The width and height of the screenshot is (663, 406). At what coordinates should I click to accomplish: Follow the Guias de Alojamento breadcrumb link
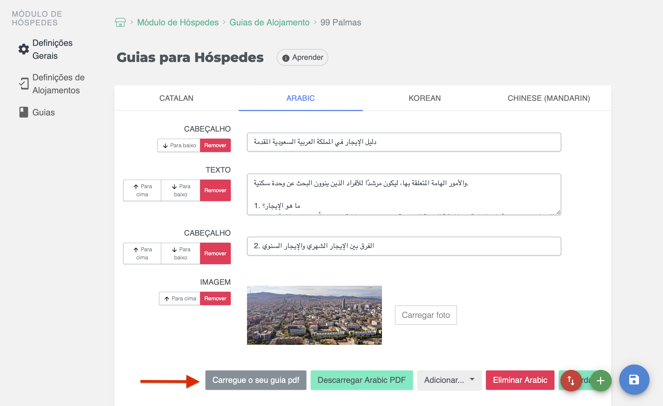[269, 22]
